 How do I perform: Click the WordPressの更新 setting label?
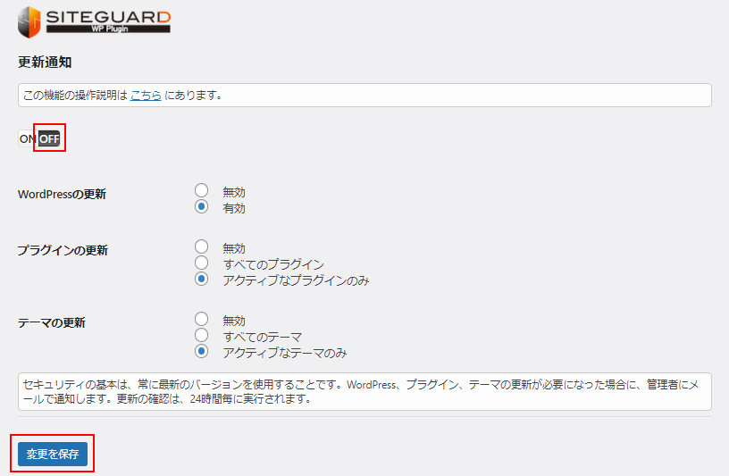click(x=62, y=195)
